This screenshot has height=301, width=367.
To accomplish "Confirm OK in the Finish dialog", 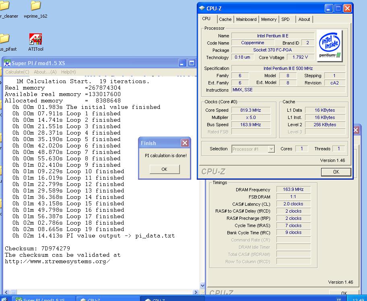I will [165, 169].
